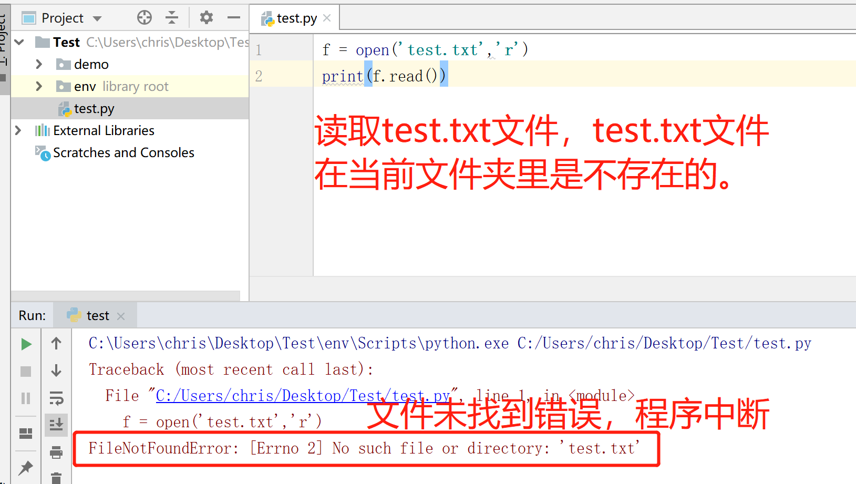Image resolution: width=856 pixels, height=484 pixels.
Task: Click the Collapse All icon in the Project panel
Action: [172, 18]
